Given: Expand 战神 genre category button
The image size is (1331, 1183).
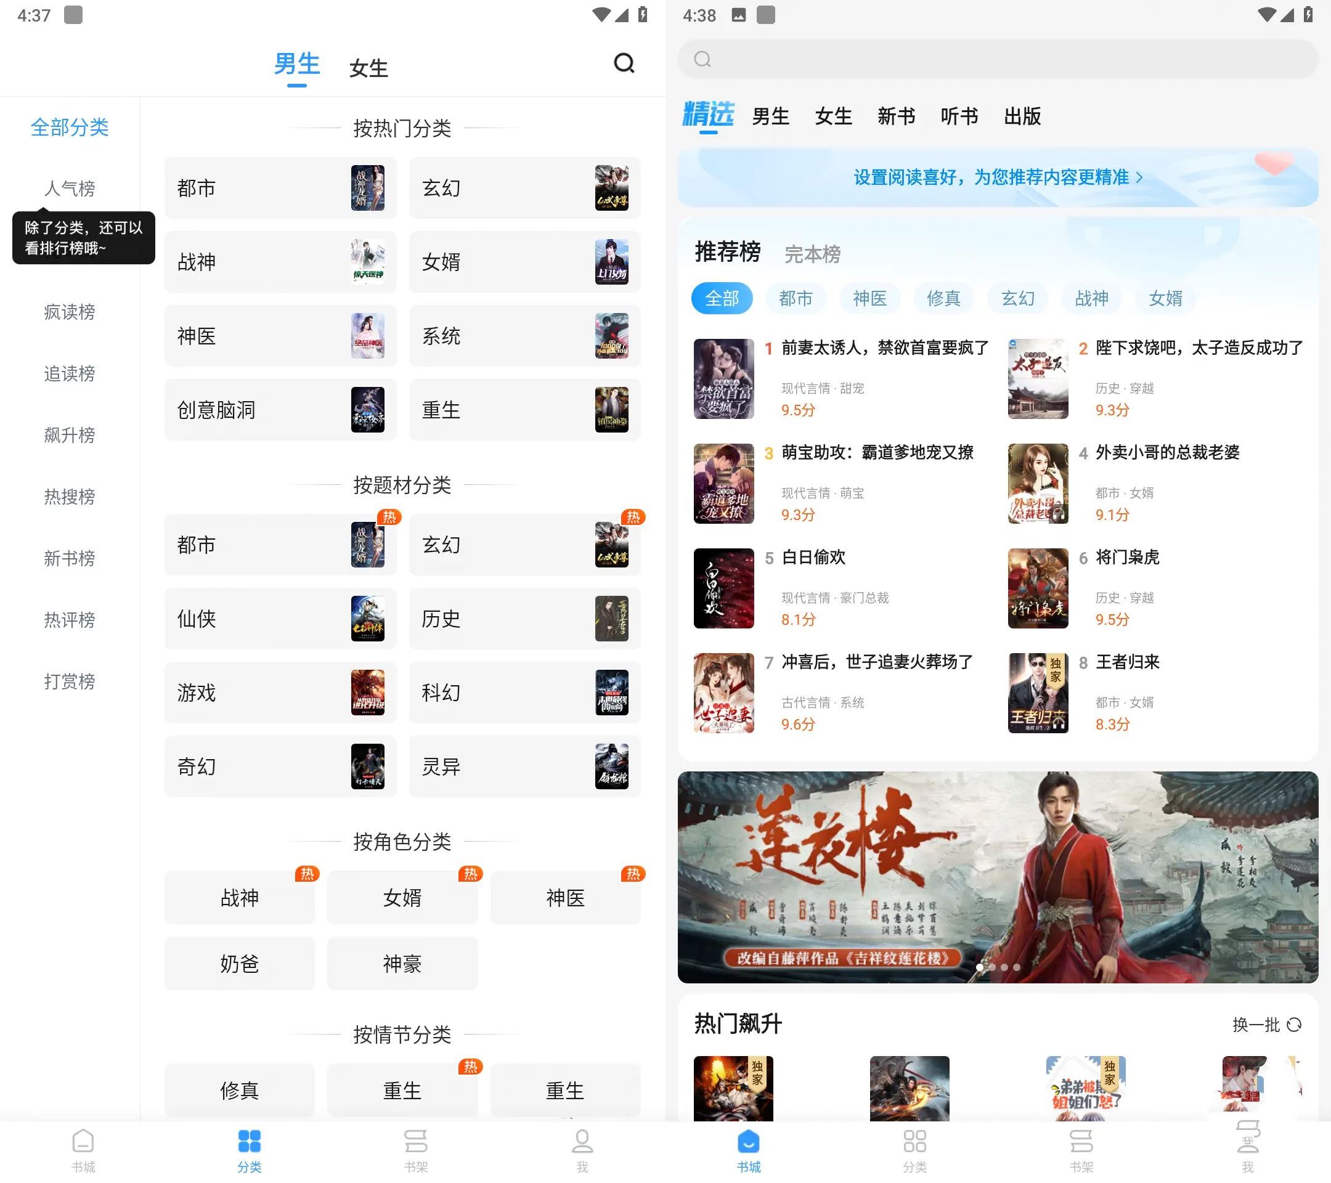Looking at the screenshot, I should (x=279, y=261).
